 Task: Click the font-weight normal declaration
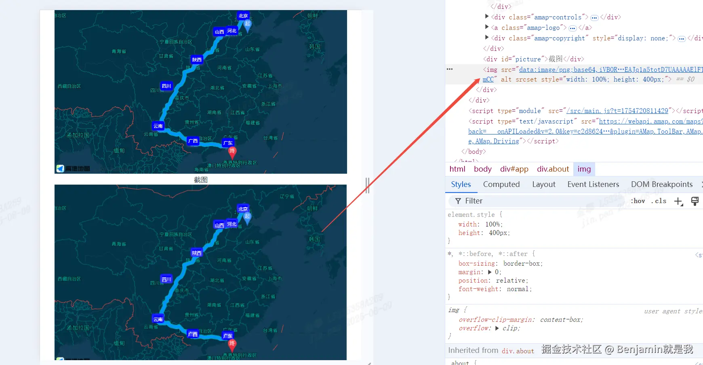[495, 289]
